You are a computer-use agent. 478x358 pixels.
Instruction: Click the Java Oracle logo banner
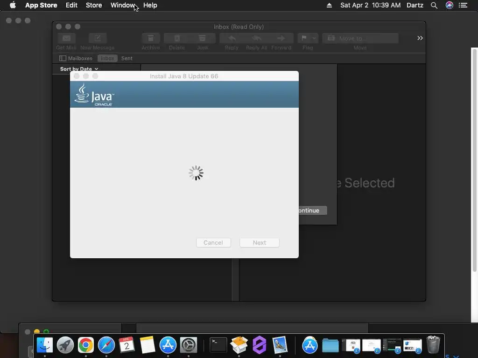[x=184, y=94]
